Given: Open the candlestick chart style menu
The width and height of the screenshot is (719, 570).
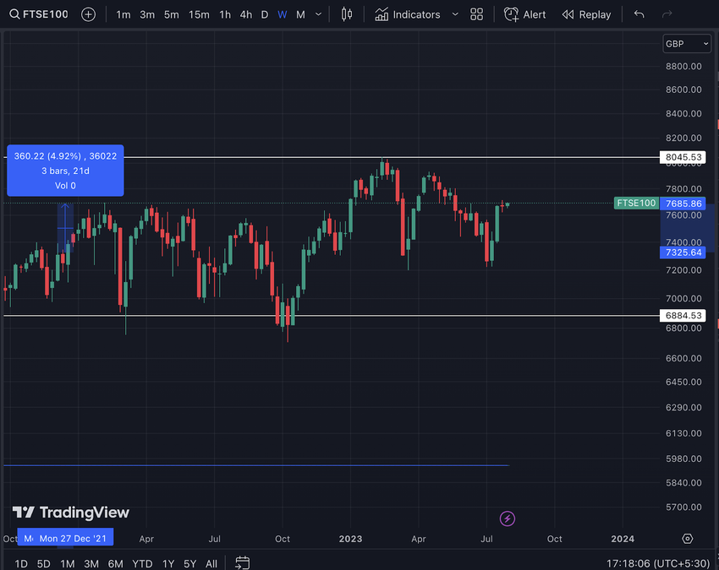Looking at the screenshot, I should [x=347, y=14].
